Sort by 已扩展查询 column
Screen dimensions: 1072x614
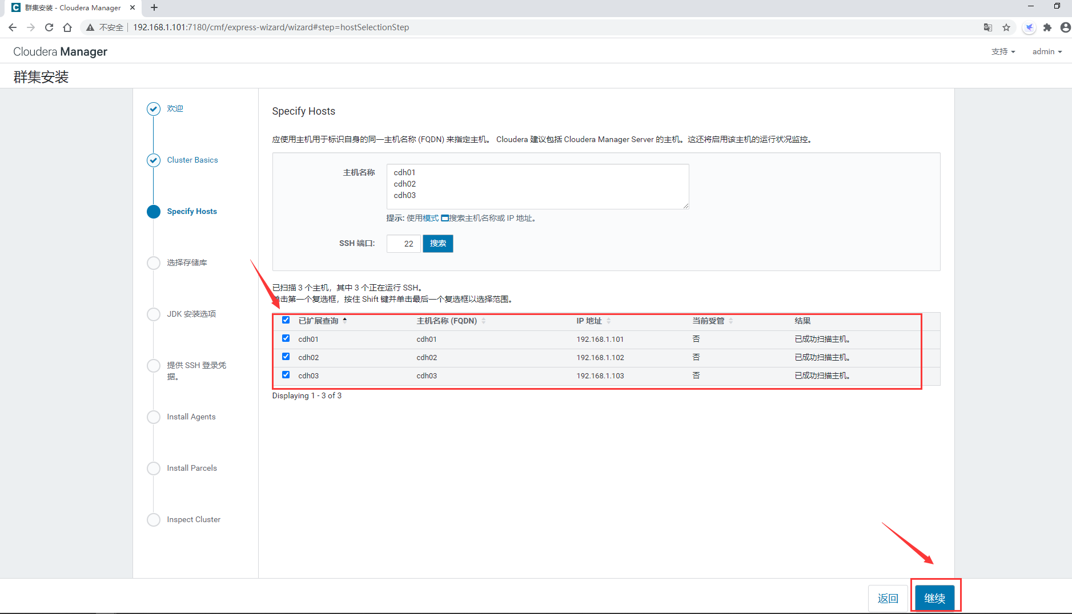click(323, 321)
